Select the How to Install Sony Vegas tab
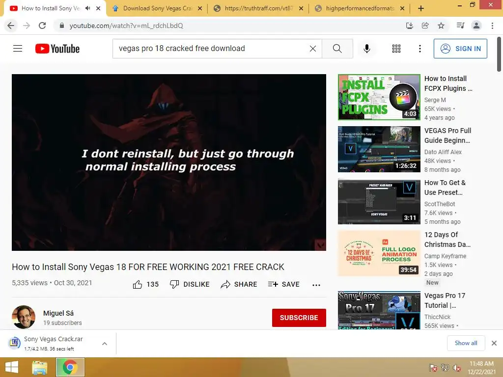This screenshot has width=503, height=377. click(x=51, y=8)
